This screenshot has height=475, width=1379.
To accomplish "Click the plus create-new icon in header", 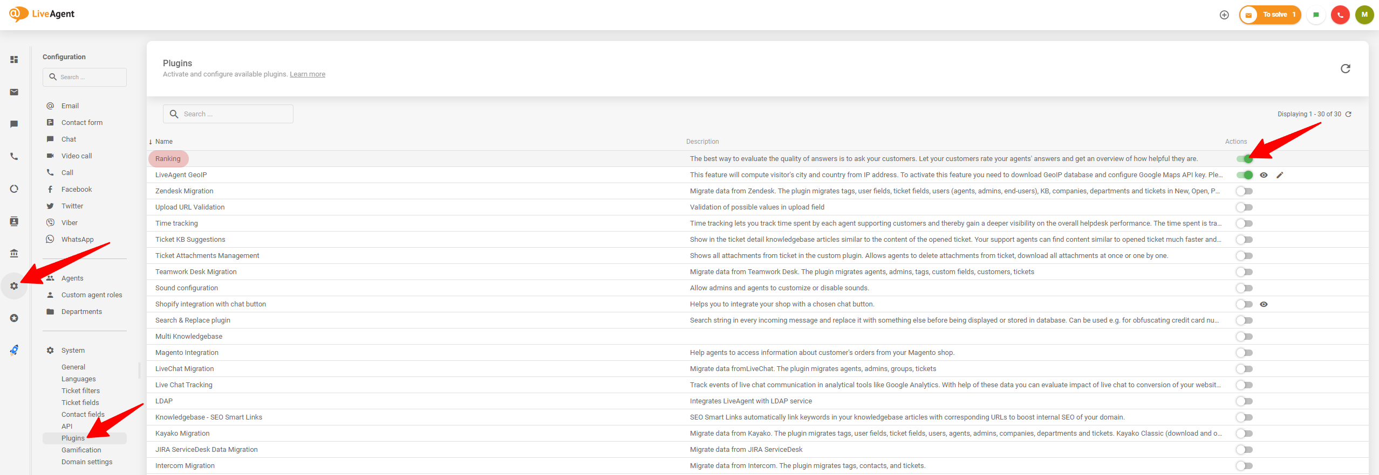I will coord(1224,15).
